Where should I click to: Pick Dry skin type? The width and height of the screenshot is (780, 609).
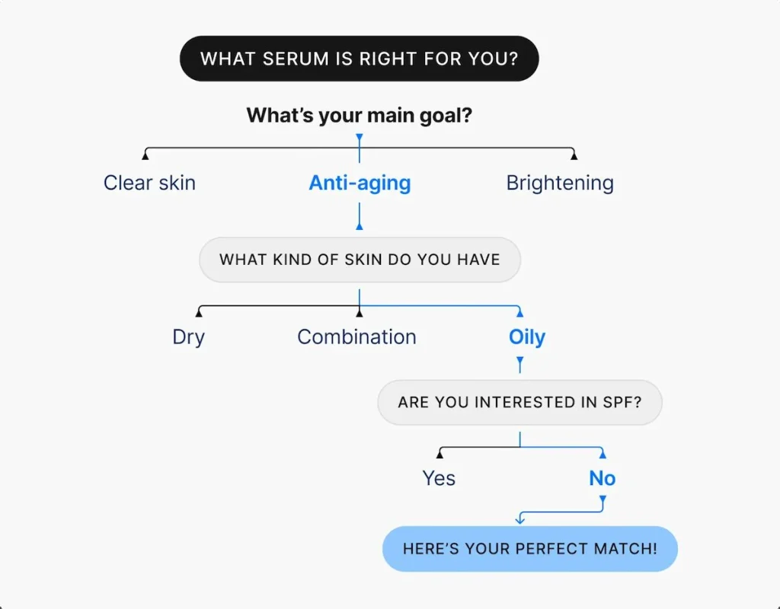point(188,336)
